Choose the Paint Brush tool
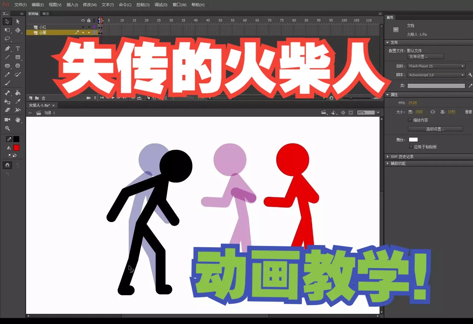 coord(18,74)
